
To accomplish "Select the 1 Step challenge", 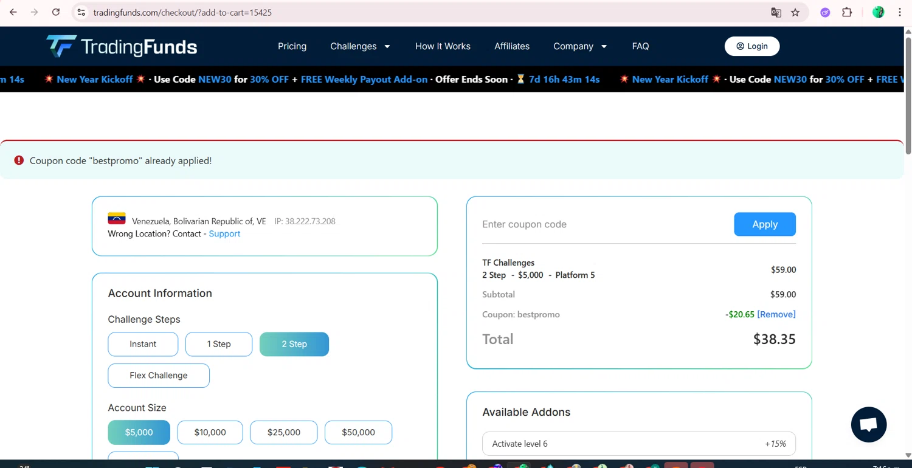I will click(x=219, y=344).
